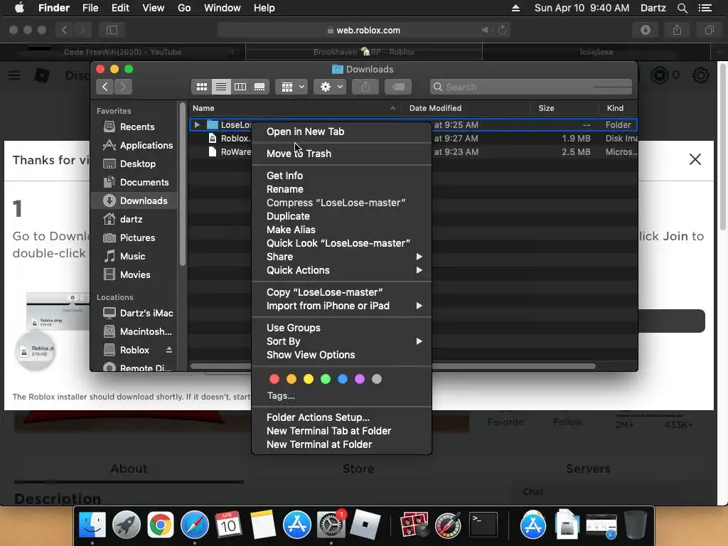Sort files by Size column header
This screenshot has width=728, height=546.
pyautogui.click(x=564, y=108)
